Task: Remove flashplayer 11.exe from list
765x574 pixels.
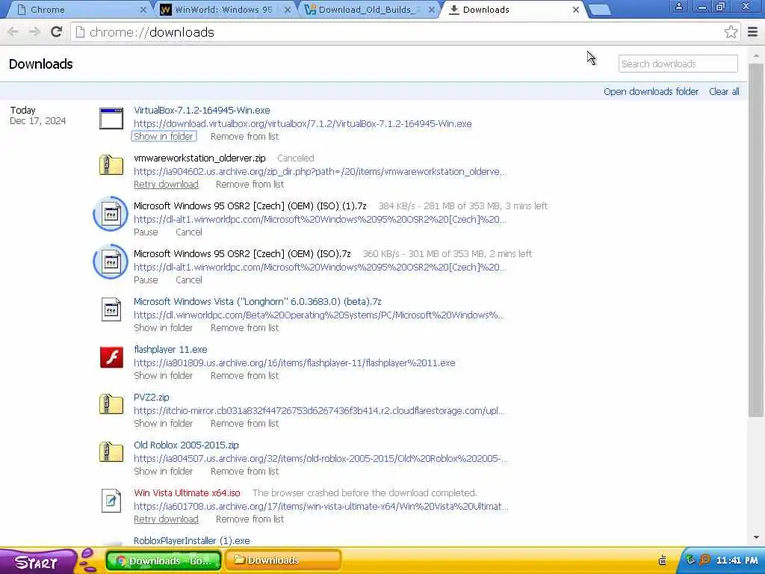Action: coord(244,376)
